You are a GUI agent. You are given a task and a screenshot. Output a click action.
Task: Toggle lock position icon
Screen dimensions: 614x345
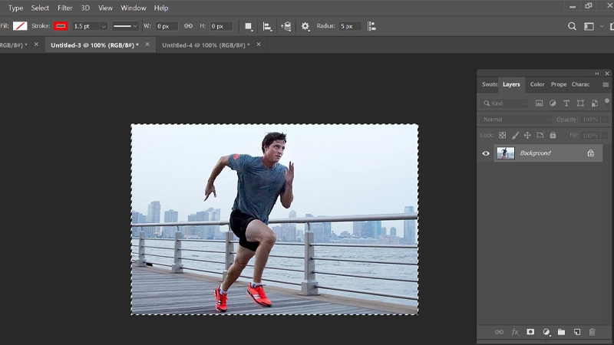click(x=527, y=136)
